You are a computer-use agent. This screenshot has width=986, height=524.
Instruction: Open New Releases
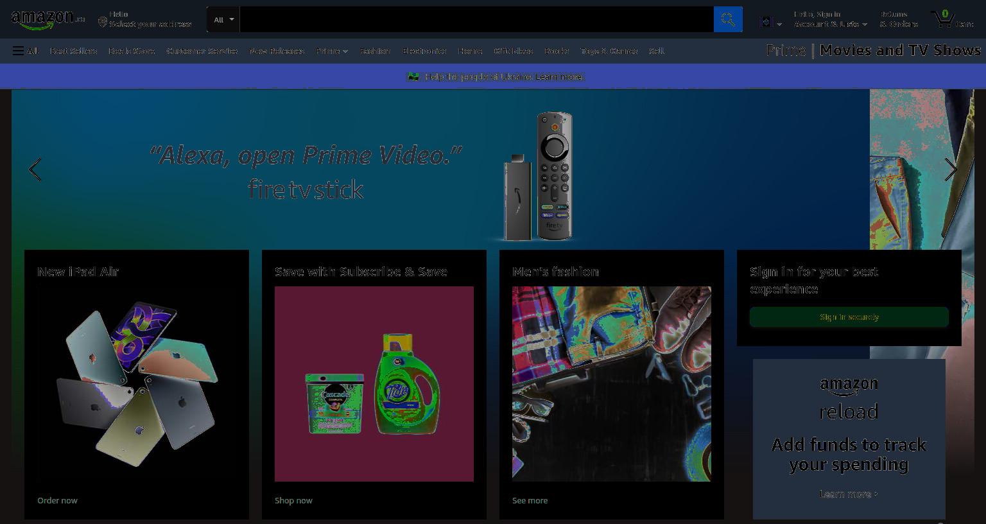pyautogui.click(x=277, y=51)
